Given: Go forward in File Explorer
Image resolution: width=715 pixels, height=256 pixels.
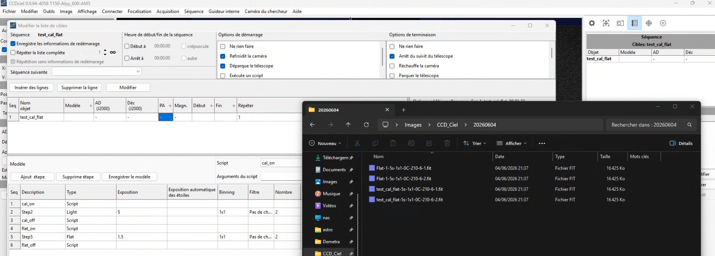Looking at the screenshot, I should (x=330, y=125).
